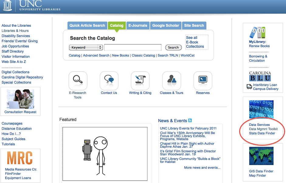The height and width of the screenshot is (183, 286).
Task: Open the Writing & Citing scroll icon
Action: point(140,81)
